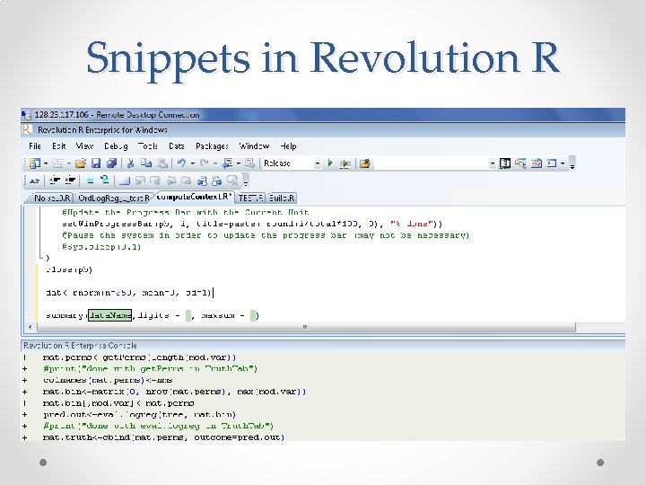Image resolution: width=646 pixels, height=485 pixels.
Task: Click the console line with 'outcome=pred.out'
Action: click(x=163, y=437)
